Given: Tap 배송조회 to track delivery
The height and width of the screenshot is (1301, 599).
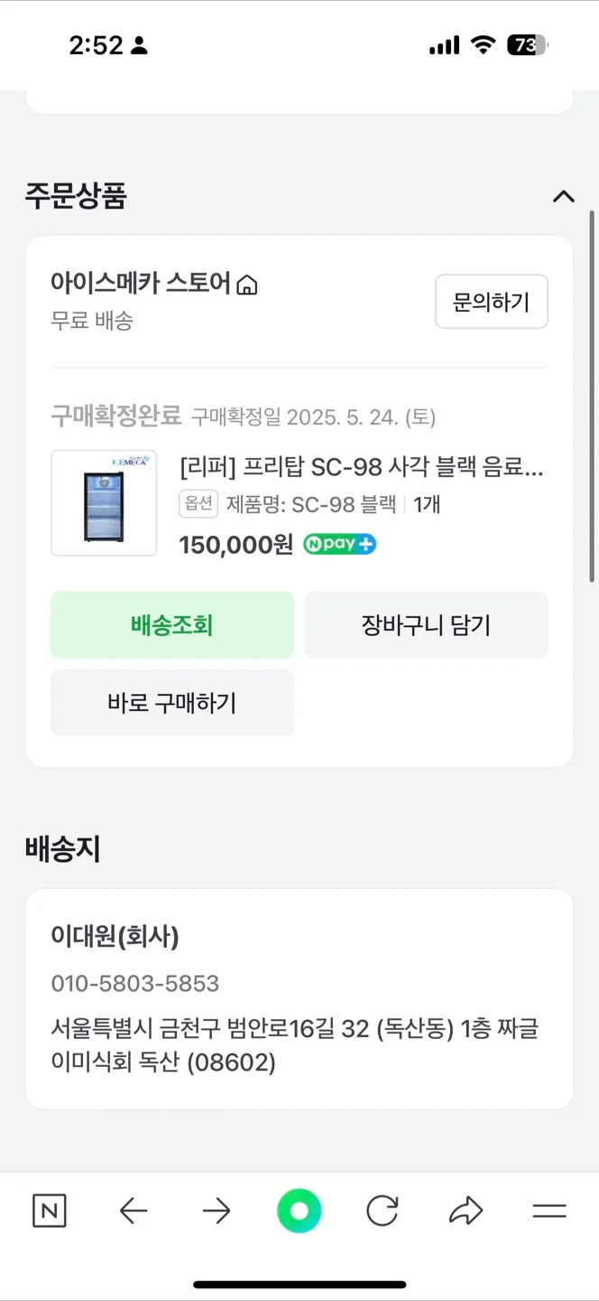Looking at the screenshot, I should tap(172, 624).
